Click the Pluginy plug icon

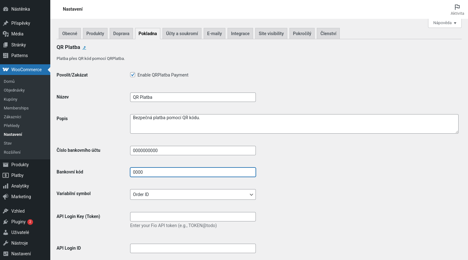6,222
